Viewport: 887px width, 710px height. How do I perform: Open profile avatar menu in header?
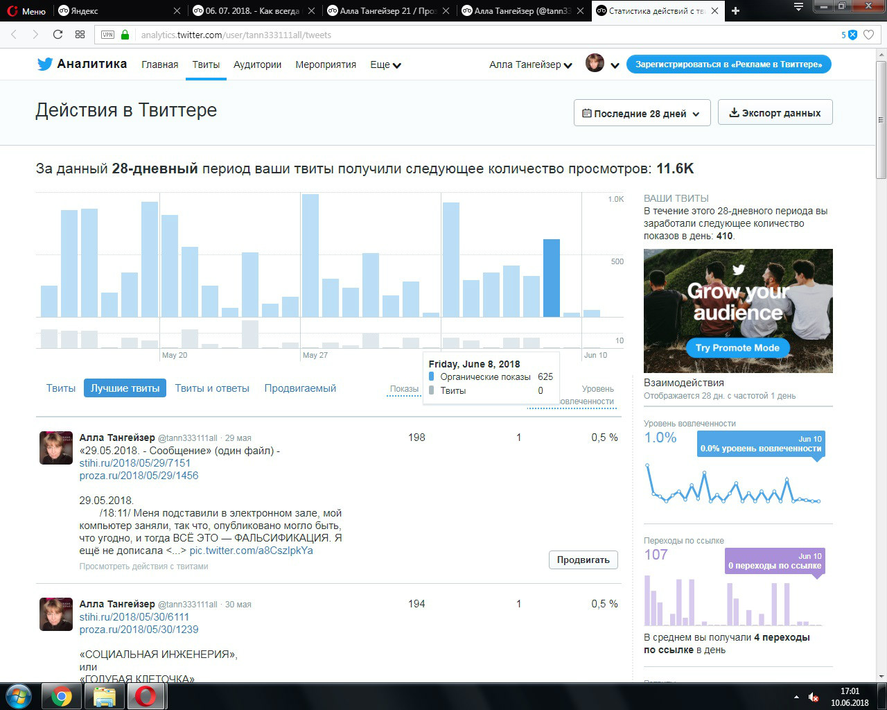[601, 64]
